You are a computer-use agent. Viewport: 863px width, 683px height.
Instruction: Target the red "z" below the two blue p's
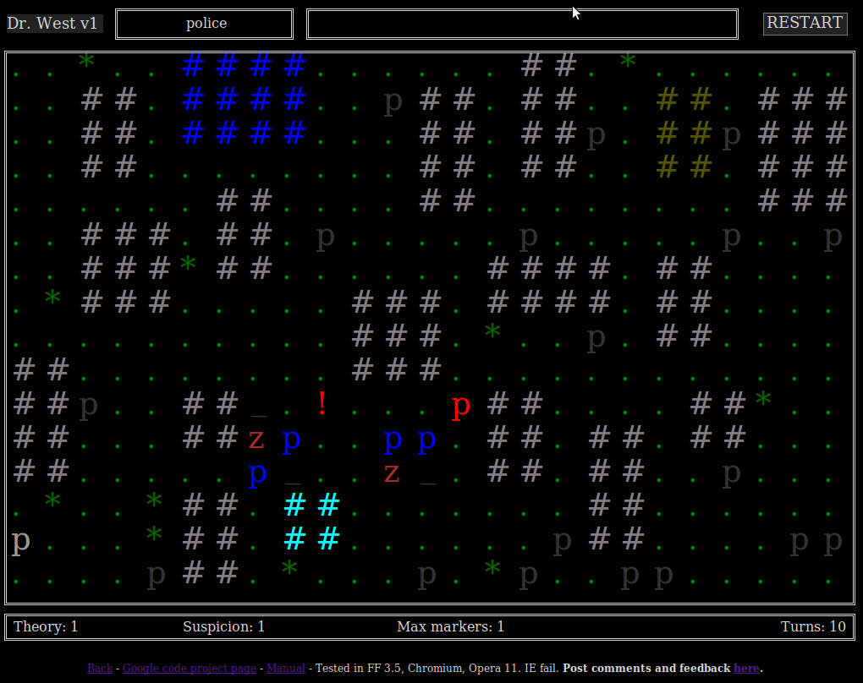[x=391, y=473]
